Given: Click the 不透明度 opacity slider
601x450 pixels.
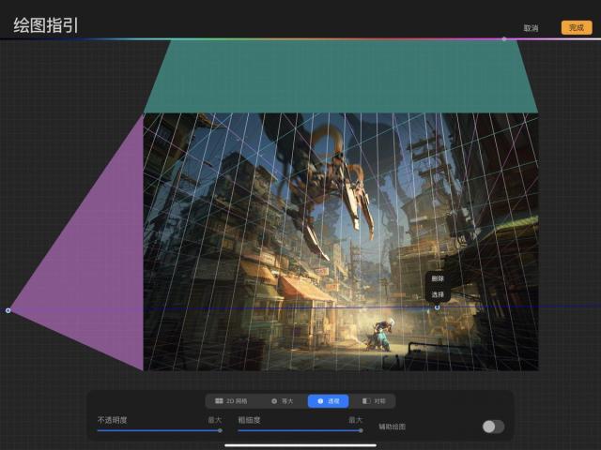Looking at the screenshot, I should pyautogui.click(x=160, y=431).
